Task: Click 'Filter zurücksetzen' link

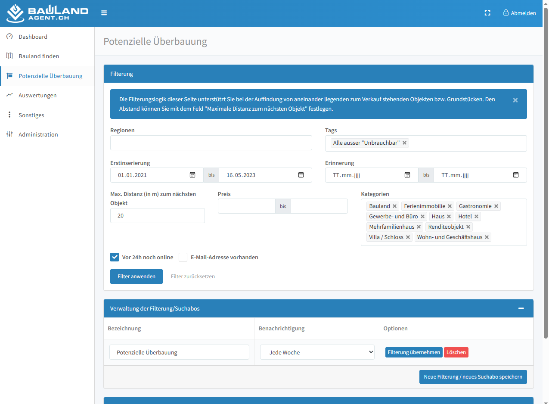Action: (193, 277)
